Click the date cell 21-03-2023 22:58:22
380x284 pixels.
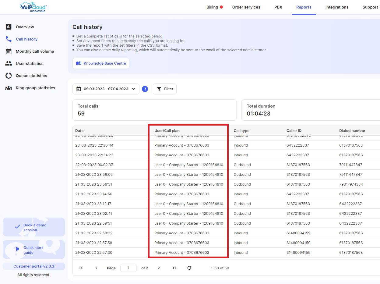94,233
